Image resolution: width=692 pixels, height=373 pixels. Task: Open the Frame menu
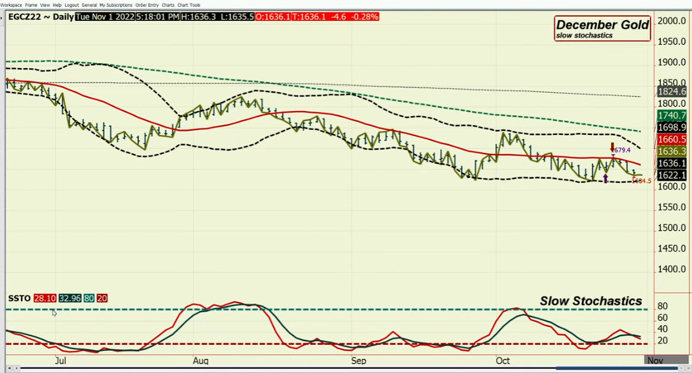(x=31, y=4)
